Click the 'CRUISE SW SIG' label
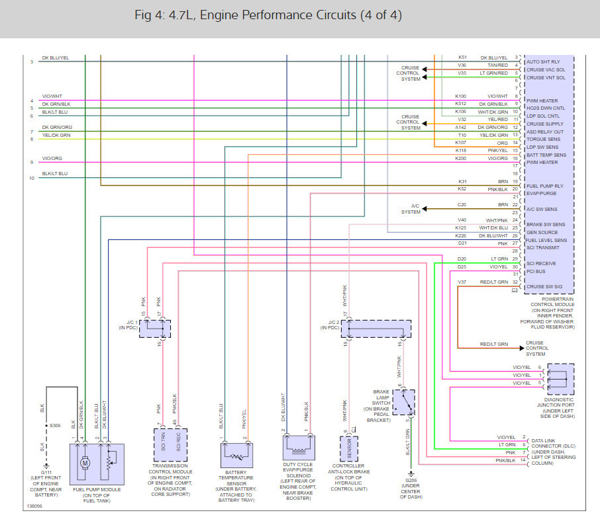Viewport: 600px width, 523px height. pyautogui.click(x=544, y=286)
